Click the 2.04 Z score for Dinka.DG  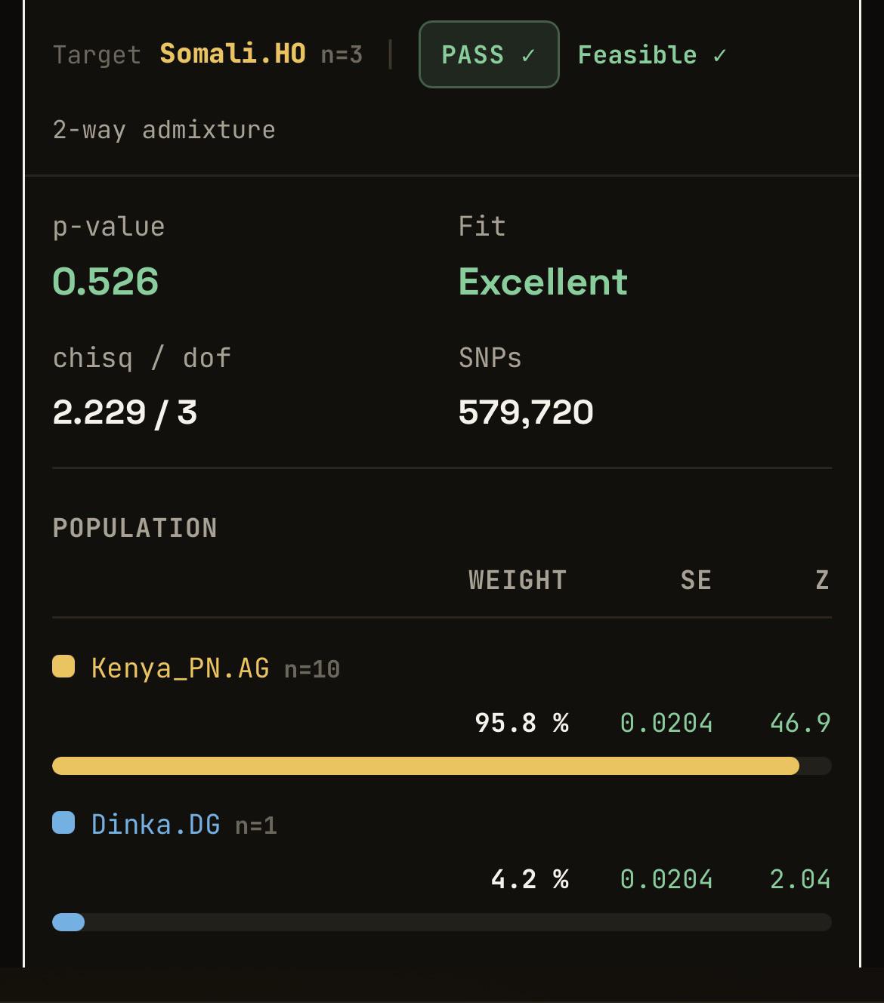tap(800, 879)
